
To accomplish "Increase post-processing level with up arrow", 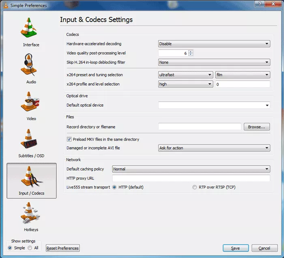I will tap(191, 52).
